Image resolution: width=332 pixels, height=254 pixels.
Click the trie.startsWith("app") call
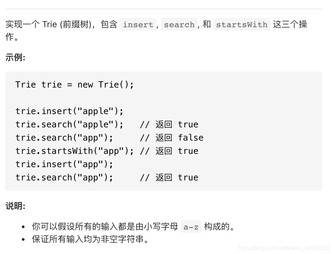75,151
